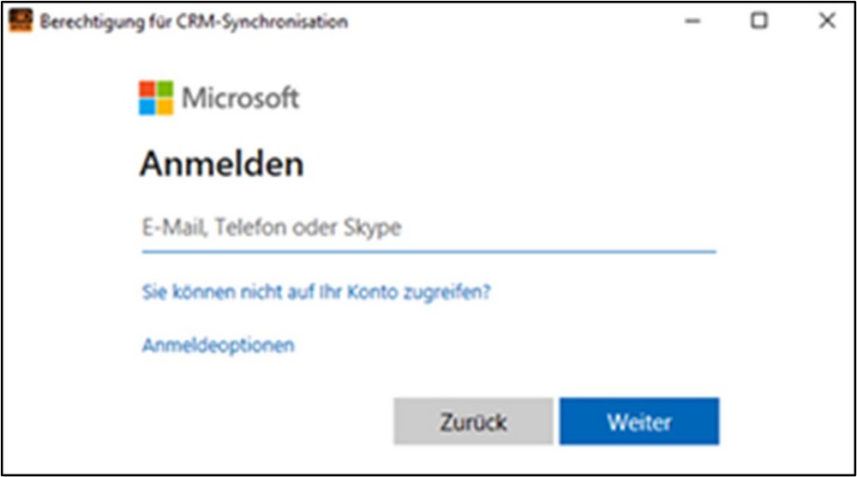Click the red square of the Microsoft logo
857x477 pixels.
click(x=147, y=89)
